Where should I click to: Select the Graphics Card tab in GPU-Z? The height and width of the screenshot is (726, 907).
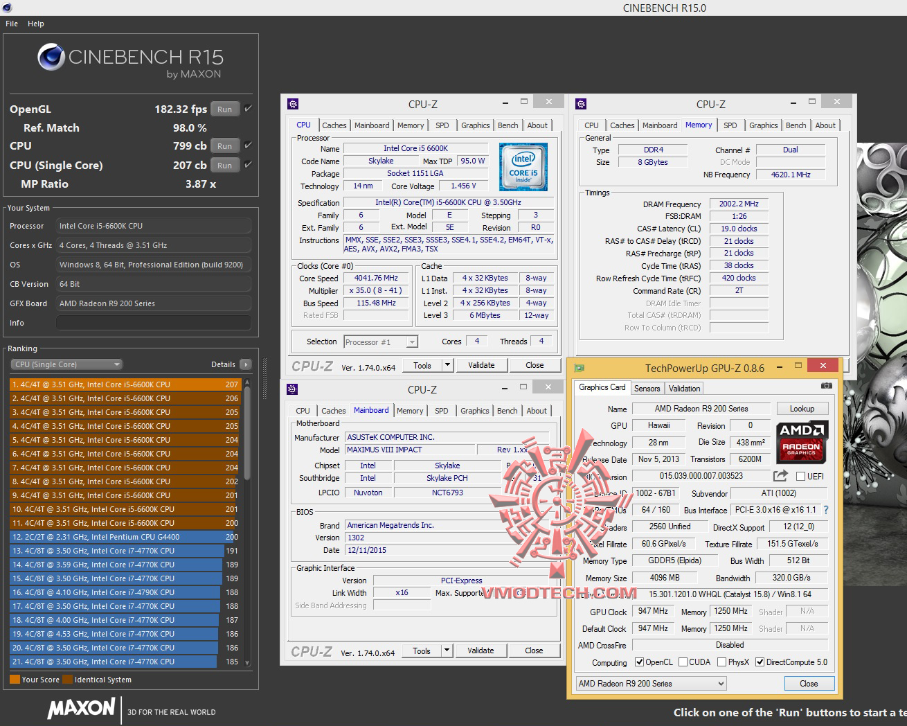pos(602,387)
